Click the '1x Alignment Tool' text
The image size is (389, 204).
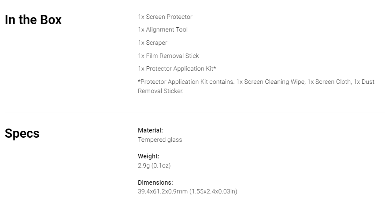click(x=163, y=30)
